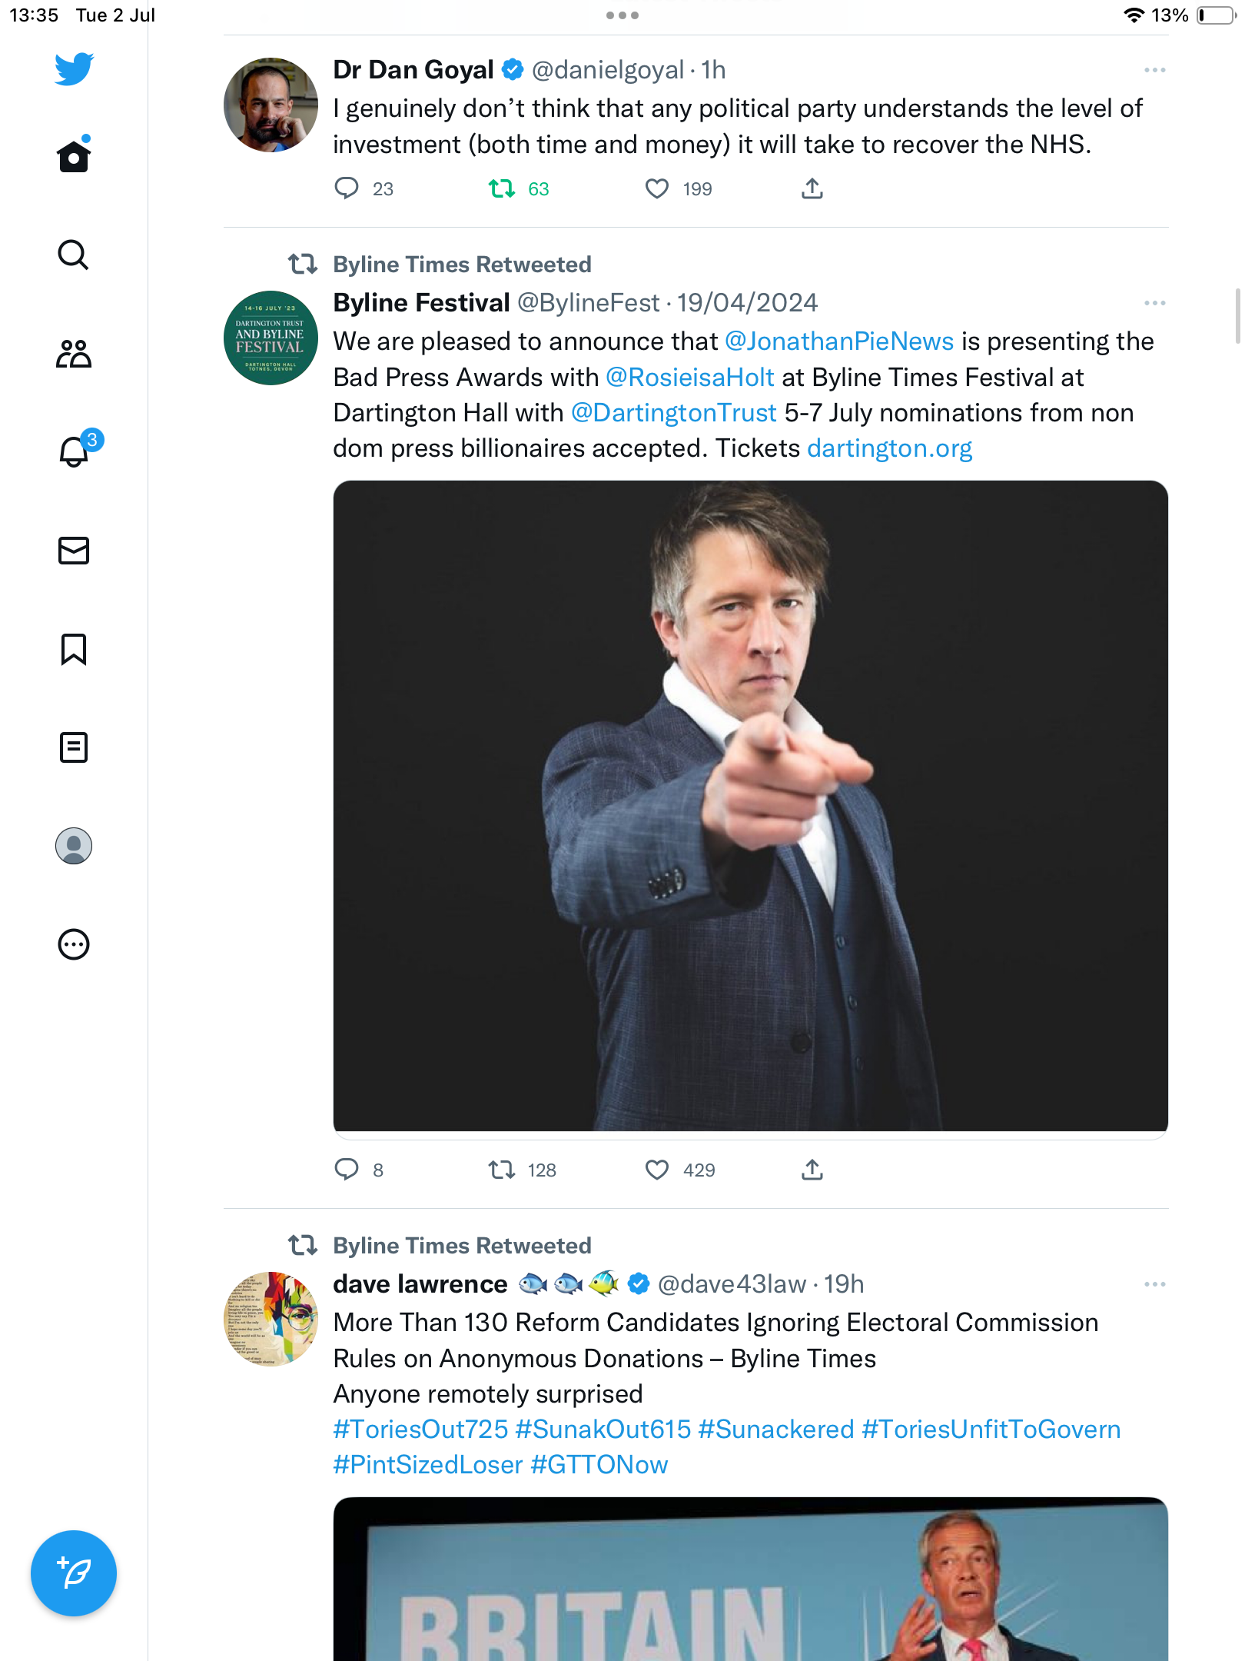Open the pointing man photo in tweet
Screen dimensions: 1245x1661
pyautogui.click(x=750, y=806)
